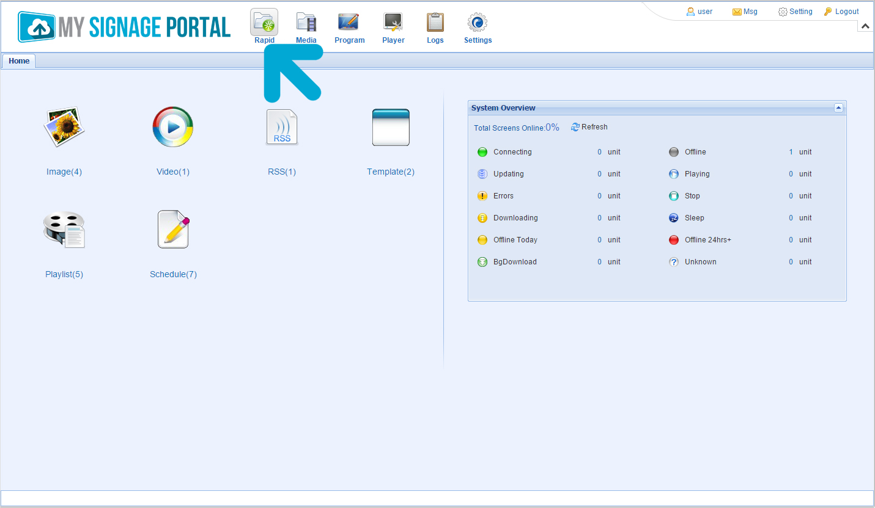Open the Media toolbar icon
This screenshot has width=875, height=508.
click(x=306, y=23)
